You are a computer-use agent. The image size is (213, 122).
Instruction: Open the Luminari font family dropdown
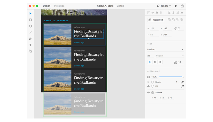pos(165,49)
